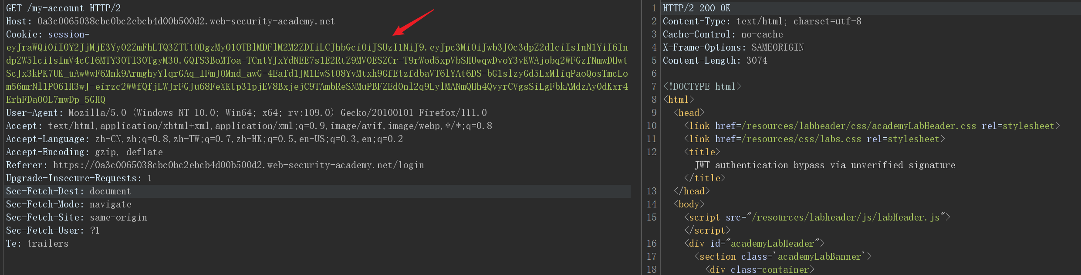Click the "Accept: text/html" header line
The image size is (1081, 275).
249,126
